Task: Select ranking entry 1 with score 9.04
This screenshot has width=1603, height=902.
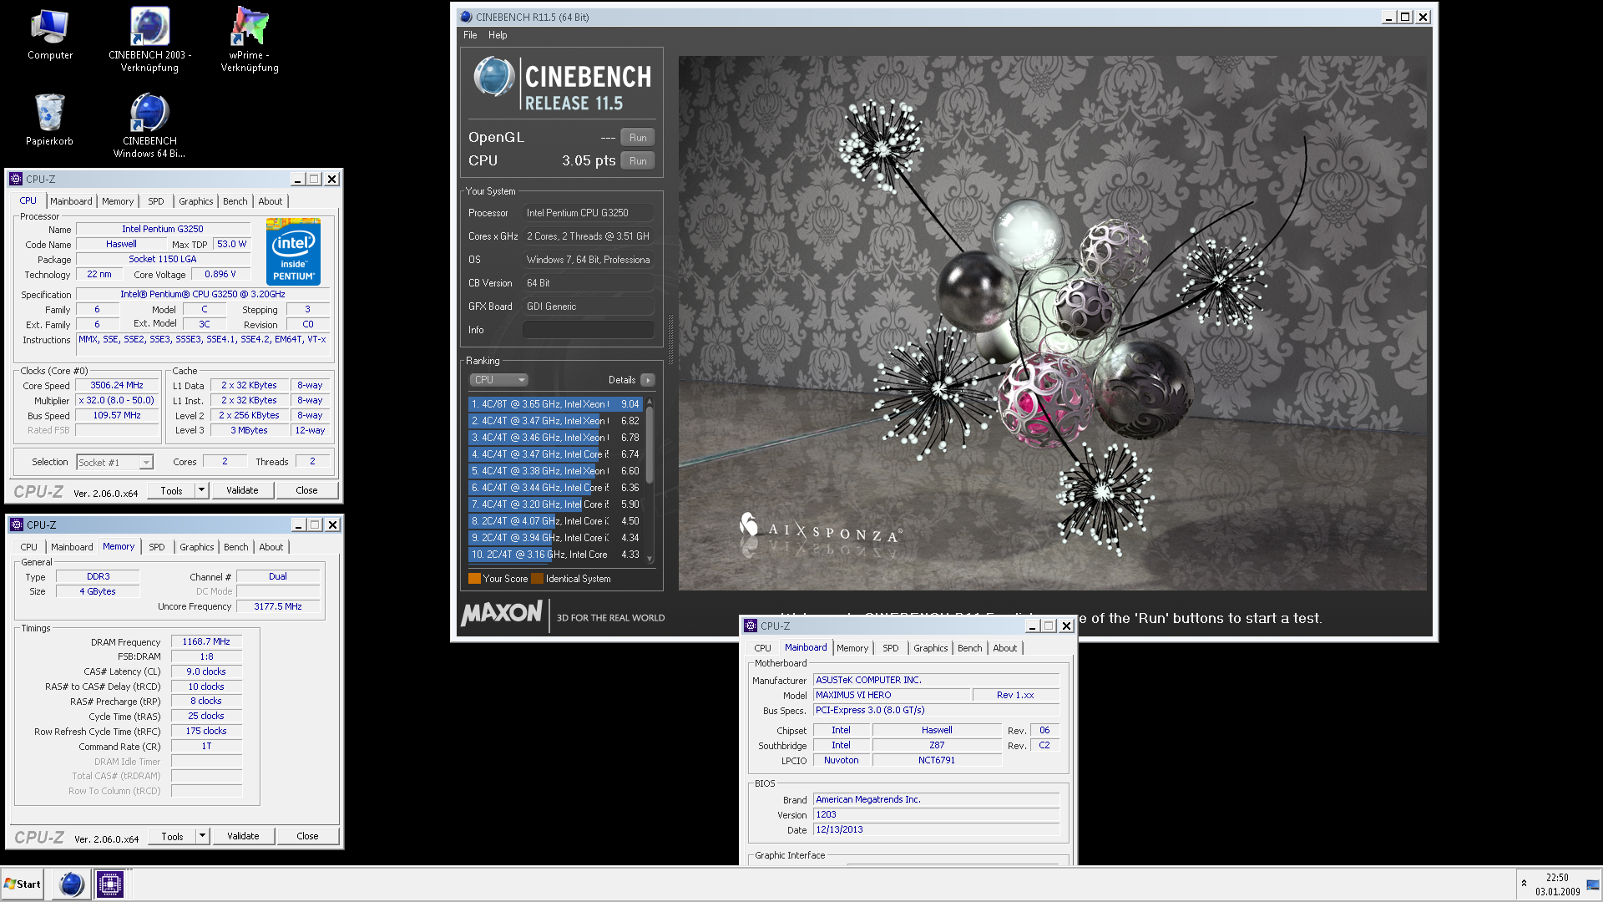Action: (556, 404)
